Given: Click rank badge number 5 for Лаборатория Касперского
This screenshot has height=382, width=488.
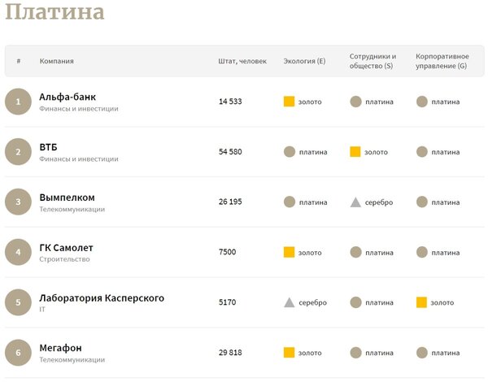Looking at the screenshot, I should pos(18,302).
